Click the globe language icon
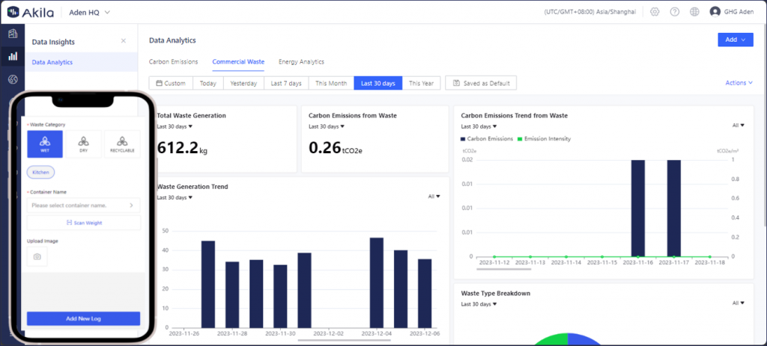Screen dimensions: 767x346 pos(694,12)
